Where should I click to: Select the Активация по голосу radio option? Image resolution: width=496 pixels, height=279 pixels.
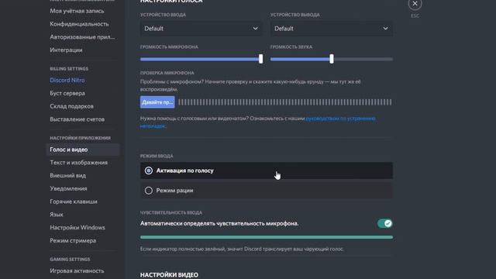(267, 170)
